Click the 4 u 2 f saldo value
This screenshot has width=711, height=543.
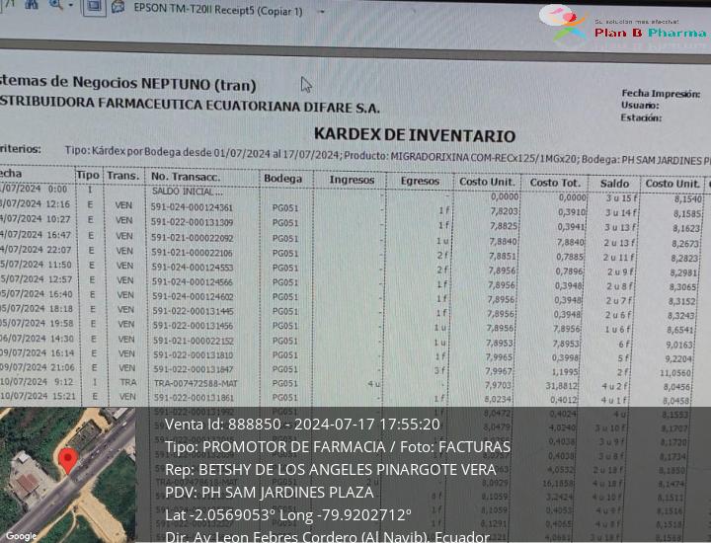[614, 387]
